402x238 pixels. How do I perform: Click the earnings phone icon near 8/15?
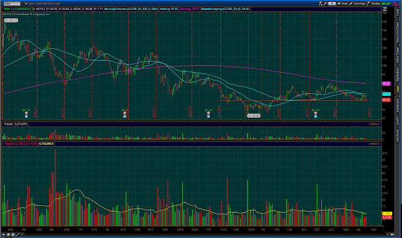[x=124, y=113]
